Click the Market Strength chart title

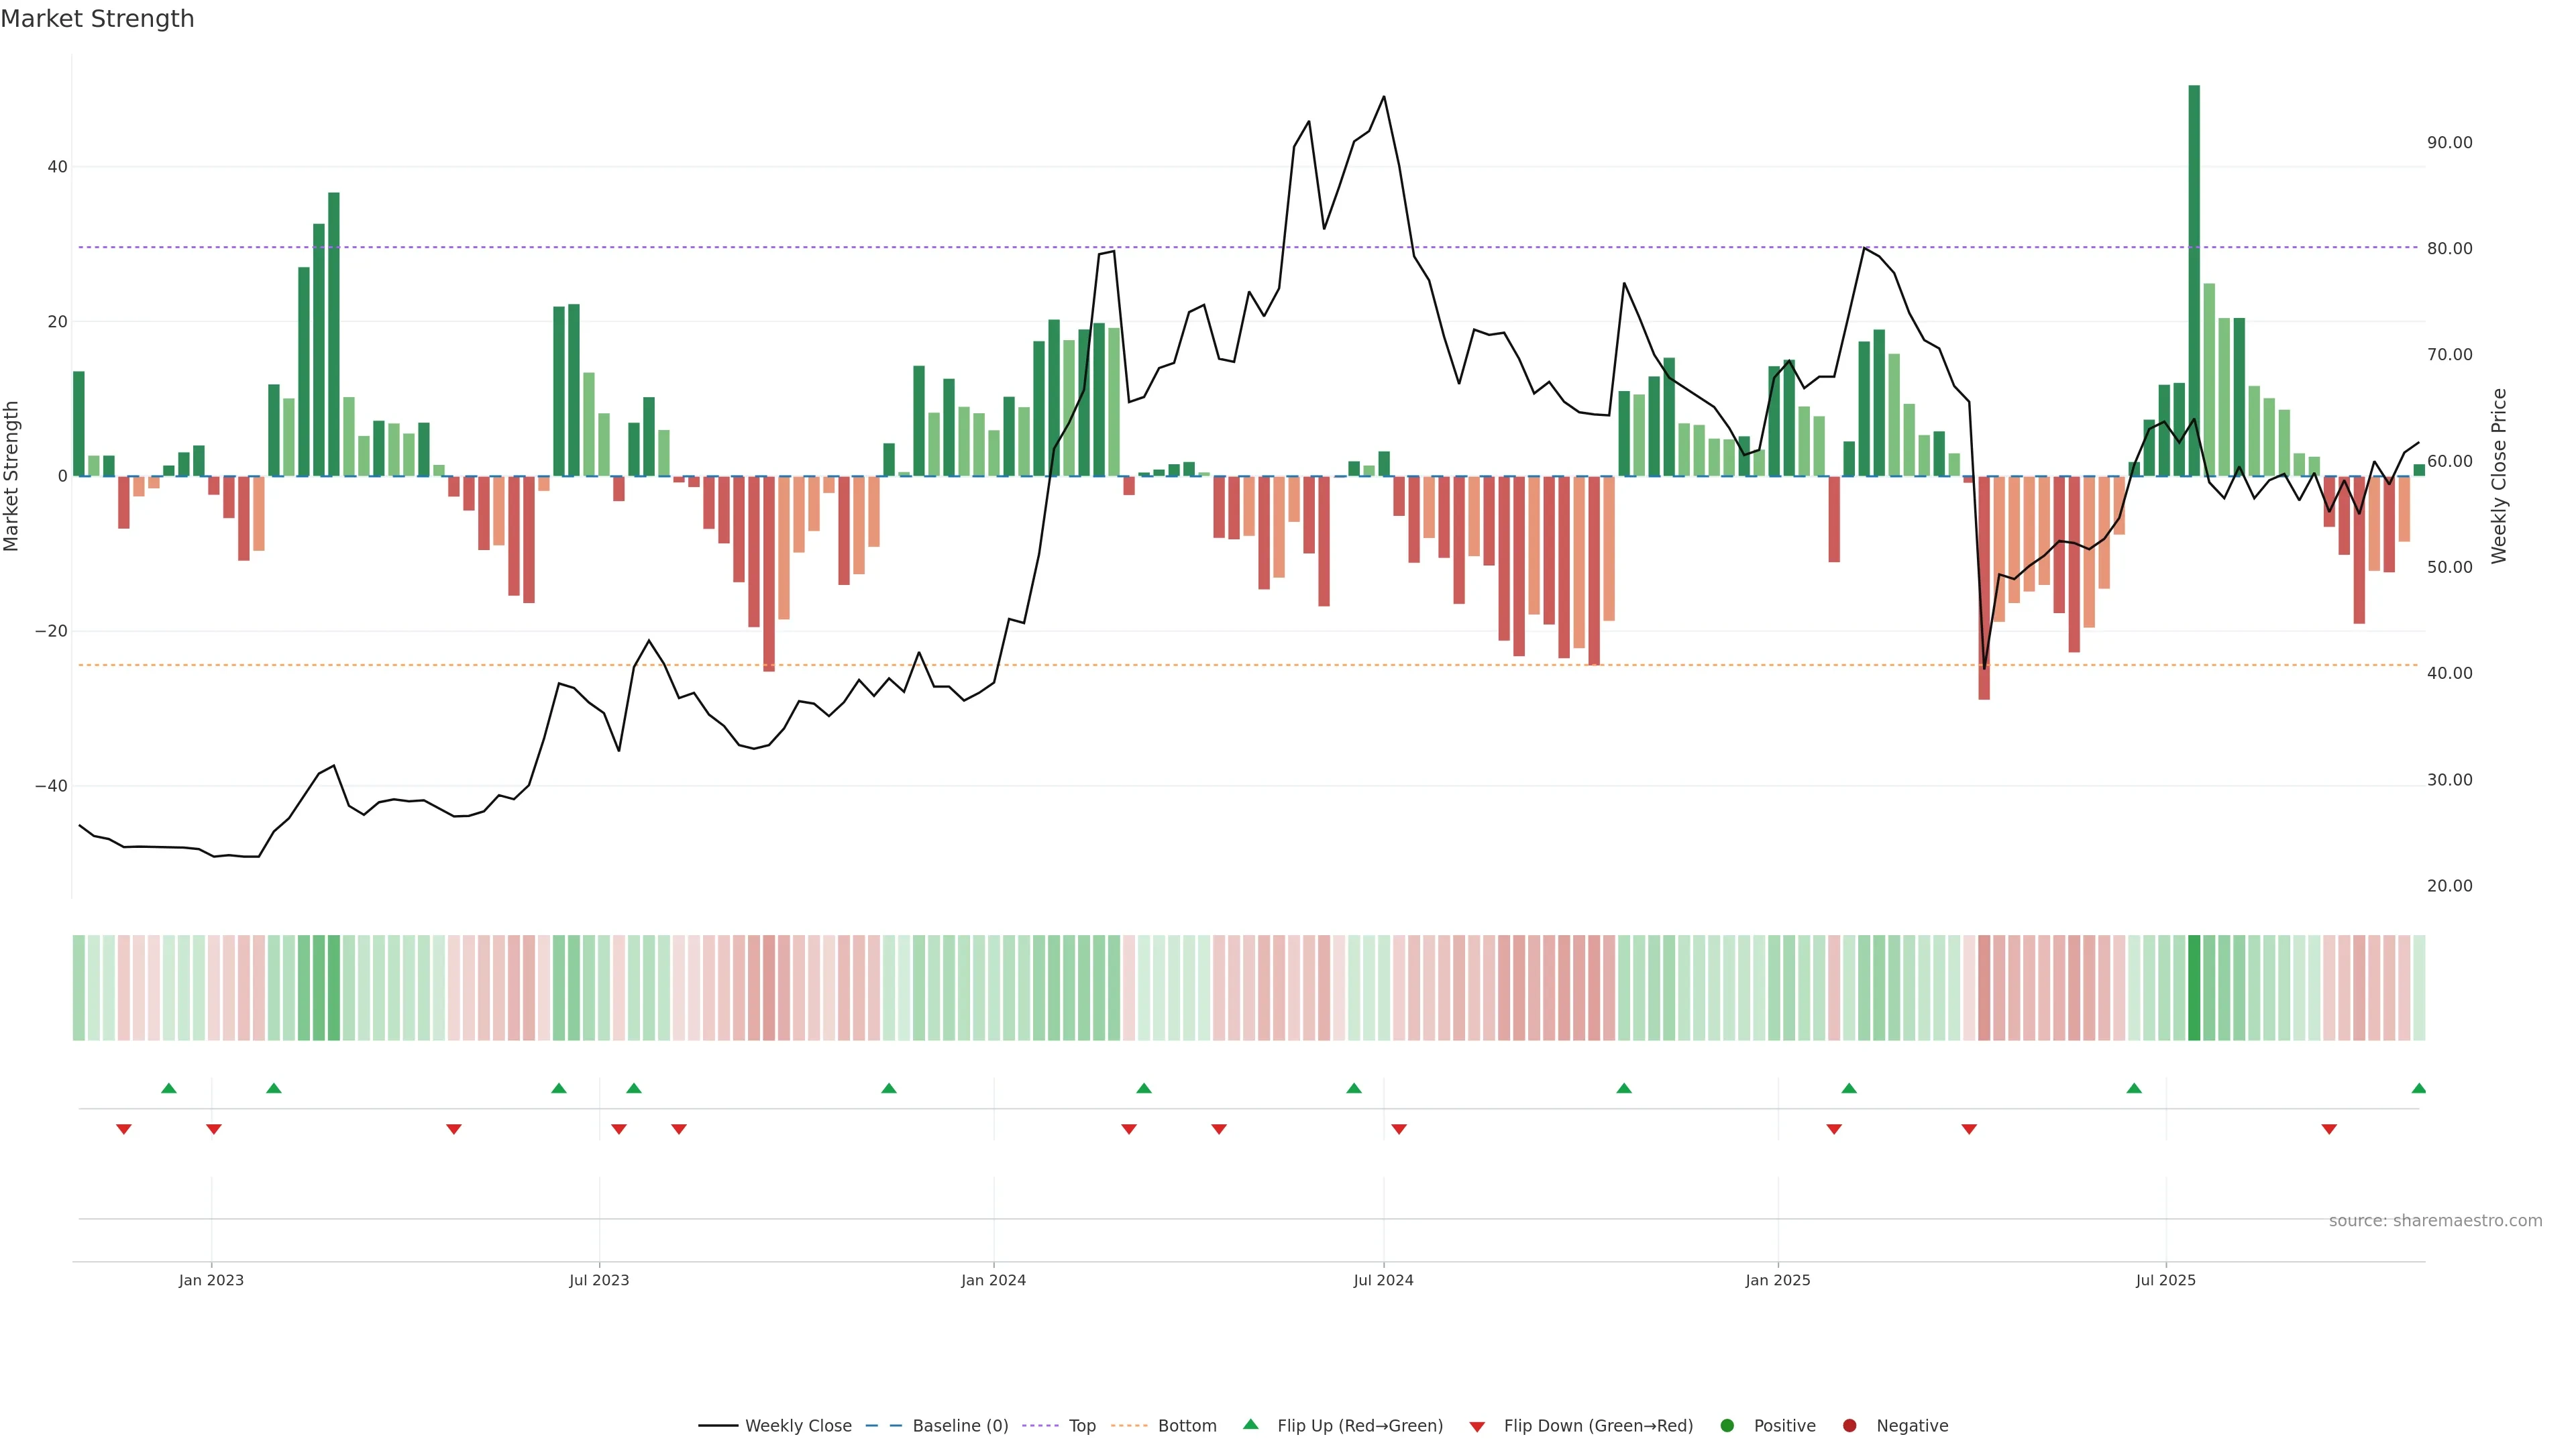(97, 19)
